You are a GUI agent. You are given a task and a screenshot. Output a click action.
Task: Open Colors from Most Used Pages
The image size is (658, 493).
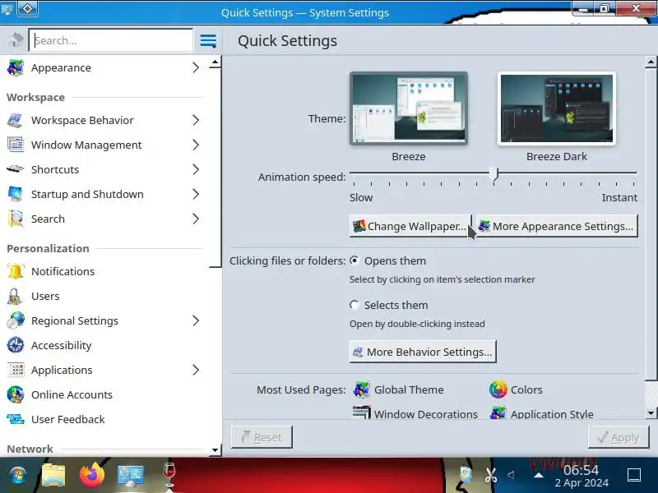pos(516,389)
